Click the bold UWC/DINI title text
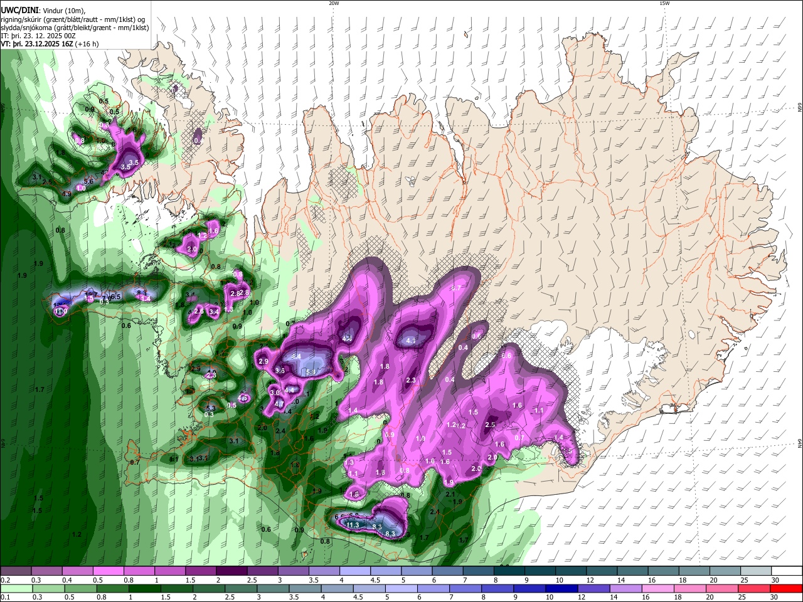The image size is (803, 602). pos(19,10)
